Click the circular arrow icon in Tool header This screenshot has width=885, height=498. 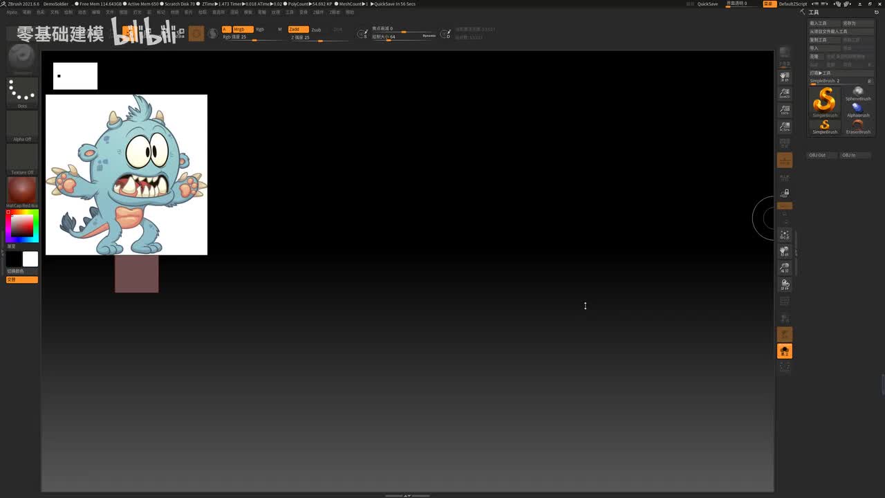[x=877, y=12]
